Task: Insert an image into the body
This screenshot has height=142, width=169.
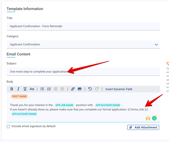Action: pyautogui.click(x=79, y=89)
